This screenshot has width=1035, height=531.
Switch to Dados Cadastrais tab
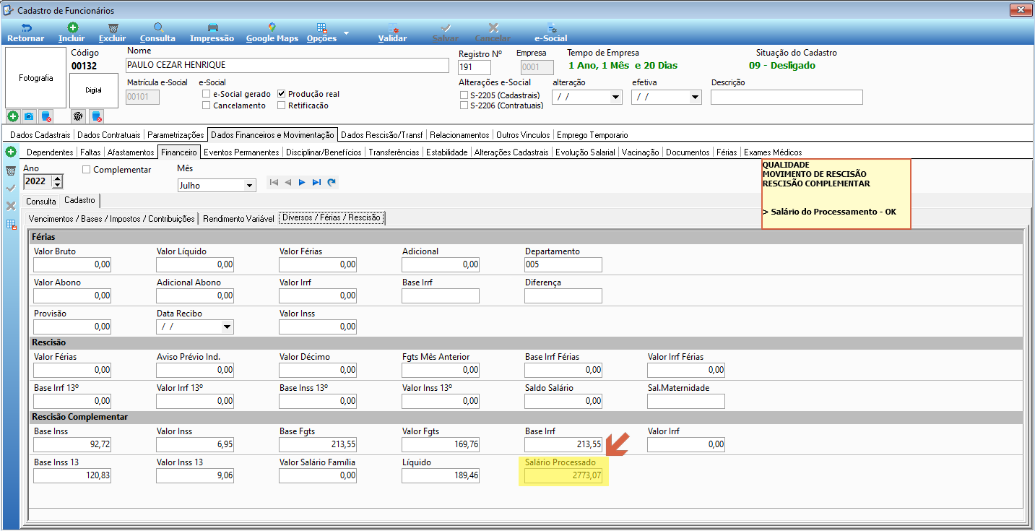tap(40, 134)
